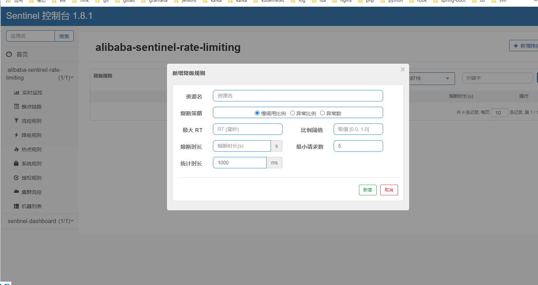Close the 新增降级规则 dialog with X
Image resolution: width=538 pixels, height=285 pixels.
[x=403, y=69]
